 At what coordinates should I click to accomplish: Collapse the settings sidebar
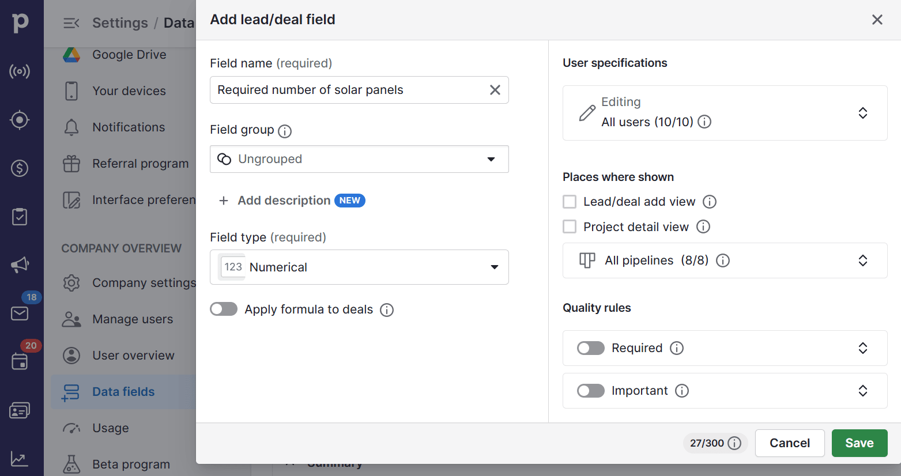click(x=70, y=22)
